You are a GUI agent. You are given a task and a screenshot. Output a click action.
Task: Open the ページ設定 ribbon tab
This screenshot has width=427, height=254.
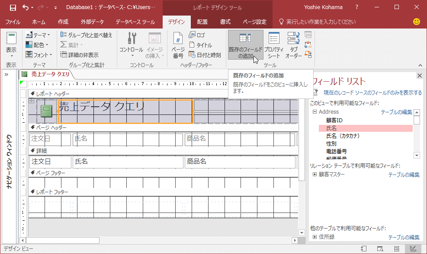[255, 22]
